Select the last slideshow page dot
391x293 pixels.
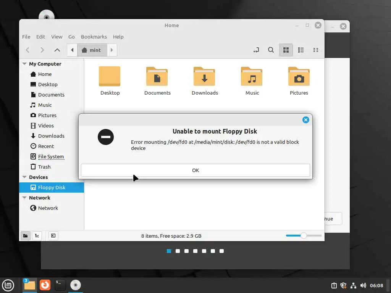point(222,251)
